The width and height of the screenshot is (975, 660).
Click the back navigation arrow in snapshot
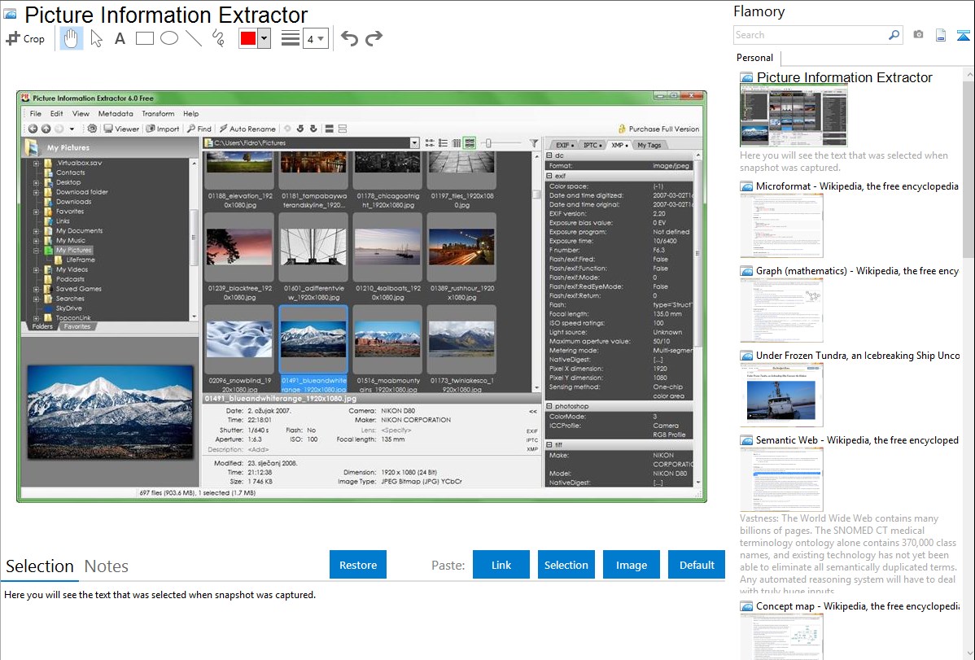[x=33, y=129]
